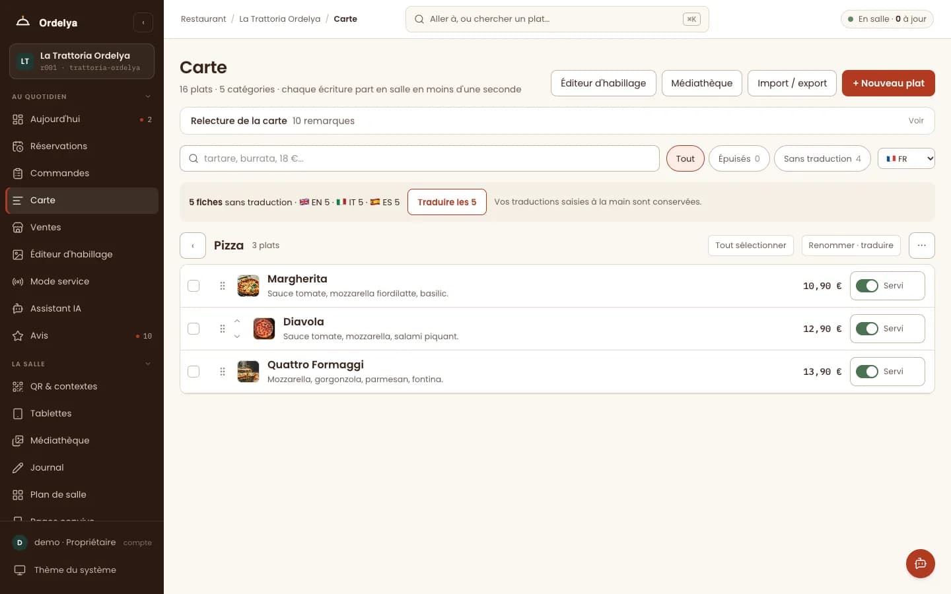Create a Nouveau plat
This screenshot has width=951, height=594.
888,83
